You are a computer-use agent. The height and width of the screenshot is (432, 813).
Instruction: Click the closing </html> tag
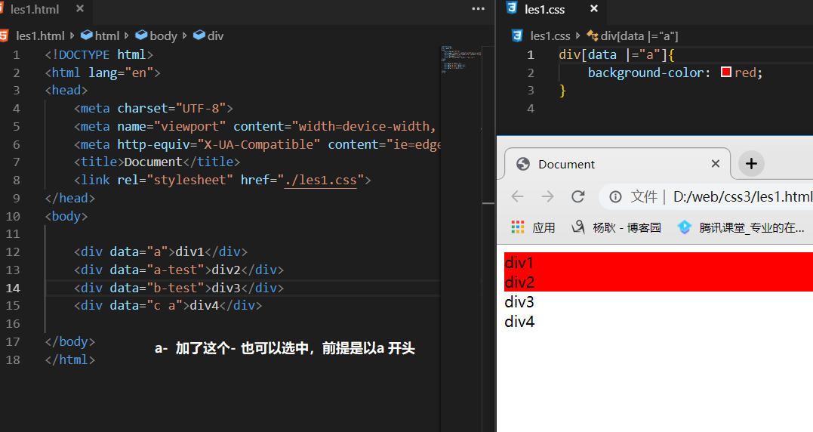click(70, 359)
